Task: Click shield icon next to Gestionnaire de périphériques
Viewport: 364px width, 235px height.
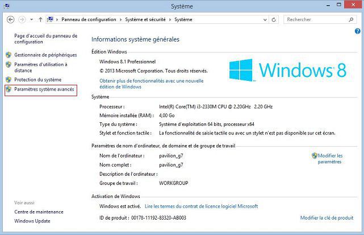Action: [x=9, y=55]
